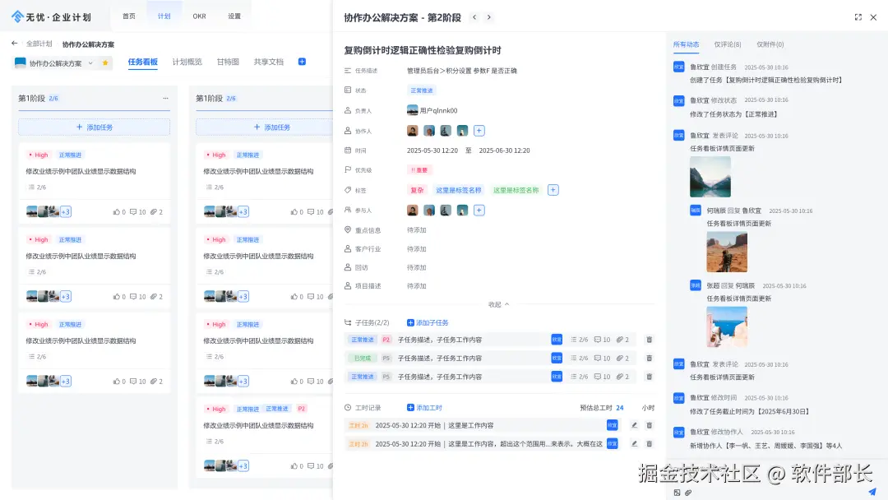The width and height of the screenshot is (888, 500).
Task: Switch to the OKR section in top navigation
Action: [199, 16]
